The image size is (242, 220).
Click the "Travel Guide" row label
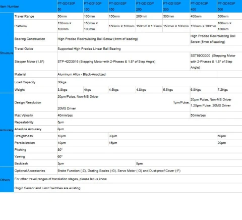pyautogui.click(x=24, y=49)
